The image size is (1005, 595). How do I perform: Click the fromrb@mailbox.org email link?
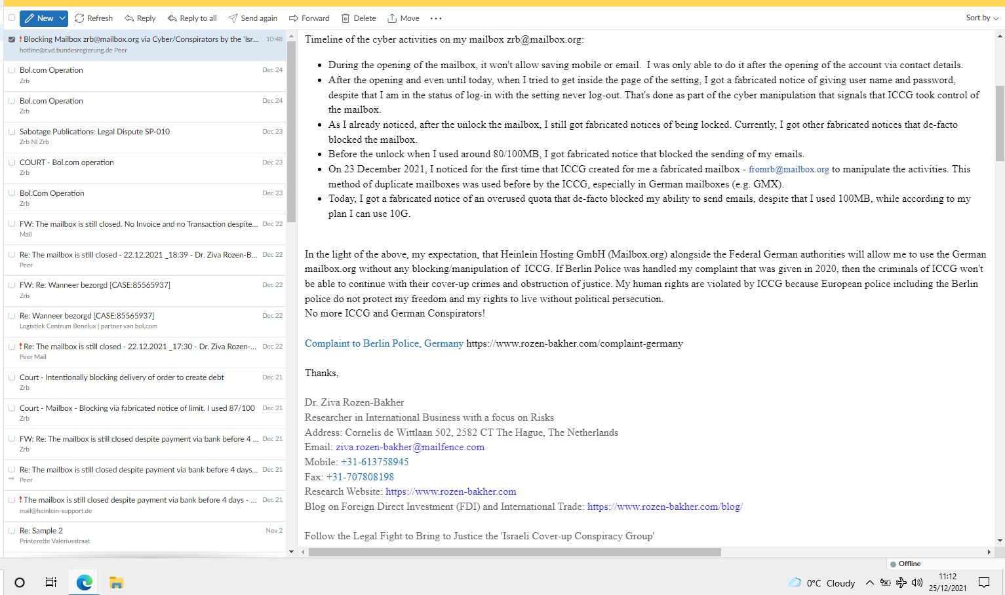(x=789, y=169)
